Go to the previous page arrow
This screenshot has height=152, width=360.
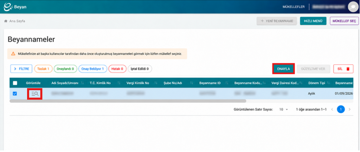(x=332, y=110)
